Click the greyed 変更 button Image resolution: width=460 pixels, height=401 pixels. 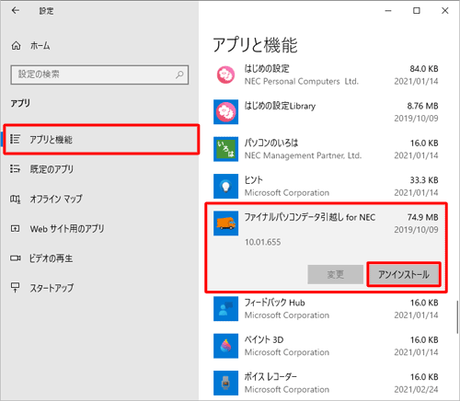pyautogui.click(x=336, y=274)
